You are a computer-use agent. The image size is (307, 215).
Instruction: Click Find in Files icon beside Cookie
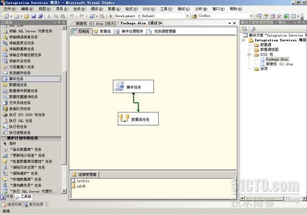194,16
